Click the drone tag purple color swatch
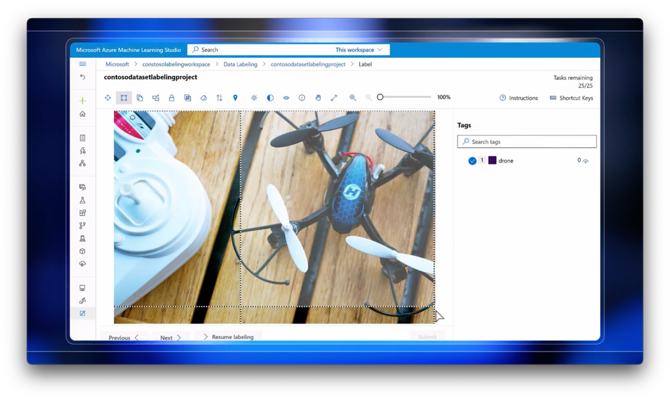The height and width of the screenshot is (400, 670). [492, 161]
